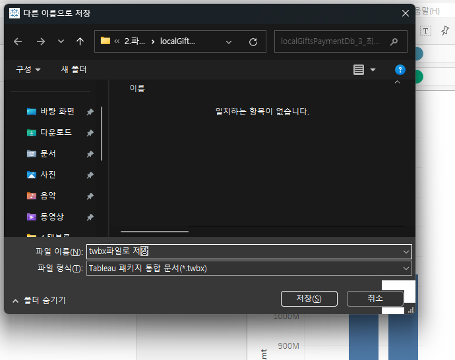Open the 구성 menu
This screenshot has width=455, height=360.
(28, 70)
